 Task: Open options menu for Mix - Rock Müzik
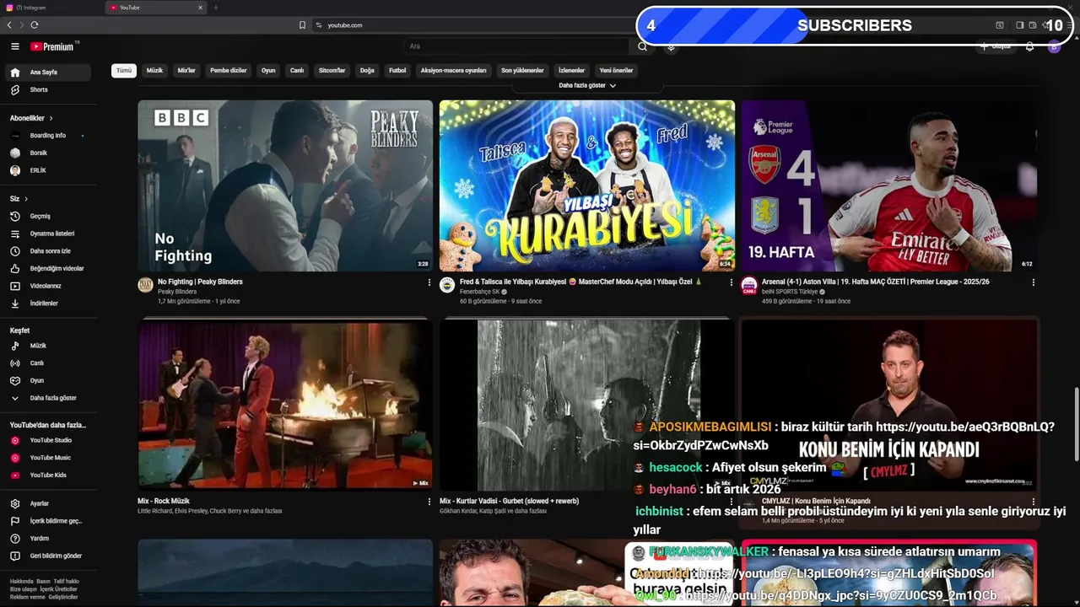point(429,501)
